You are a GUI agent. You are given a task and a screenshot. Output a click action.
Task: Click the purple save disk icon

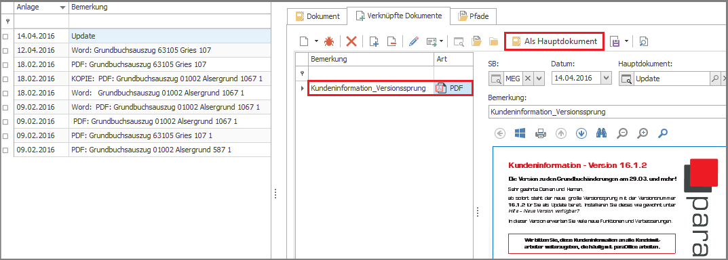[615, 41]
